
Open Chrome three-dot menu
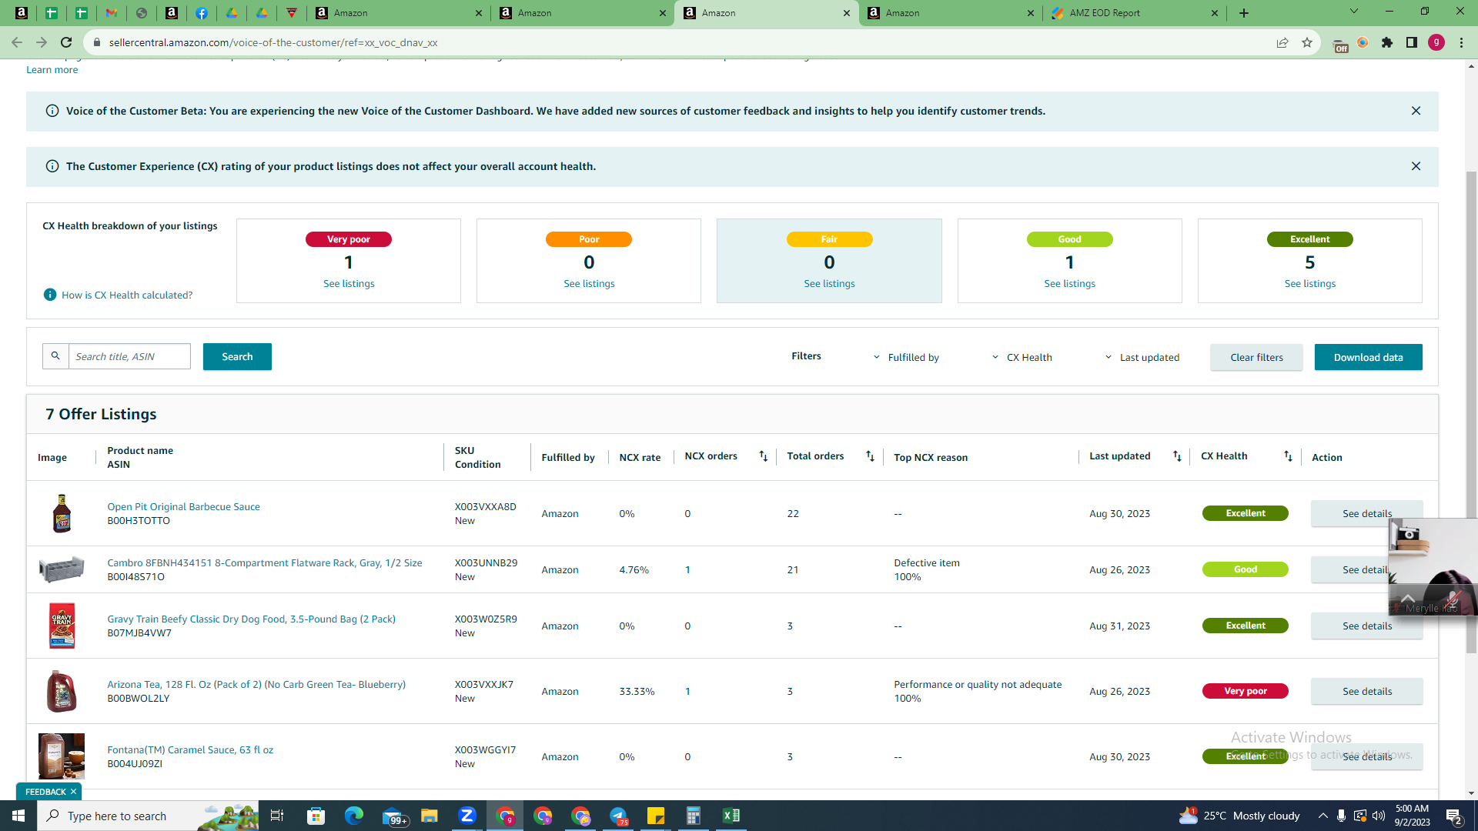(1461, 42)
